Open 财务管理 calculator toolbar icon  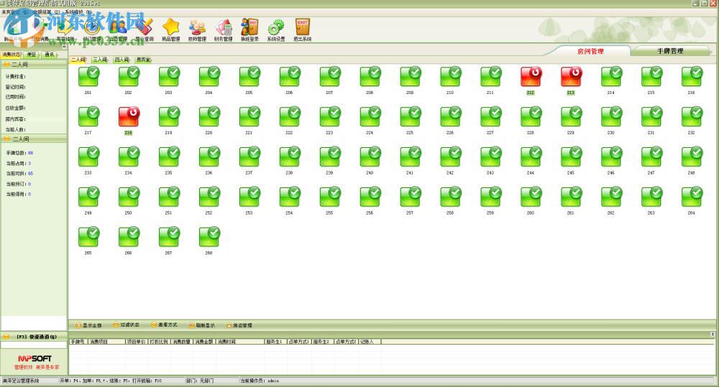[x=224, y=29]
